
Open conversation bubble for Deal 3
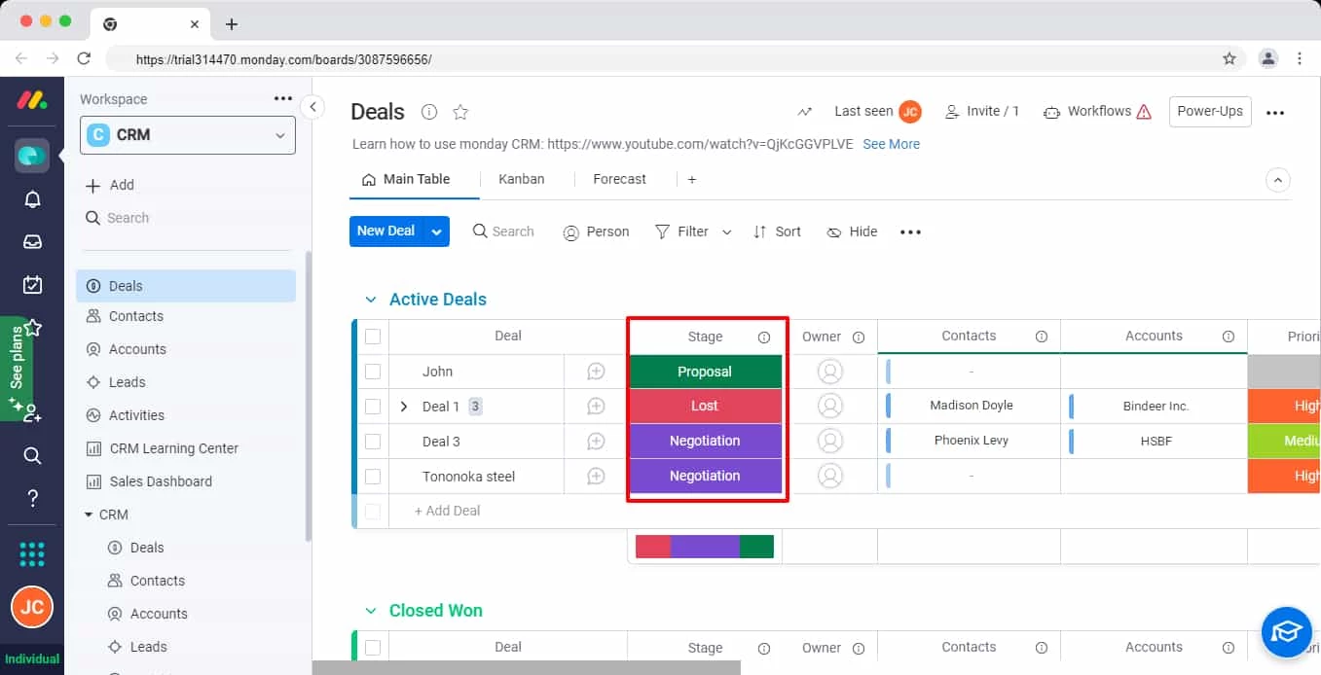click(596, 442)
